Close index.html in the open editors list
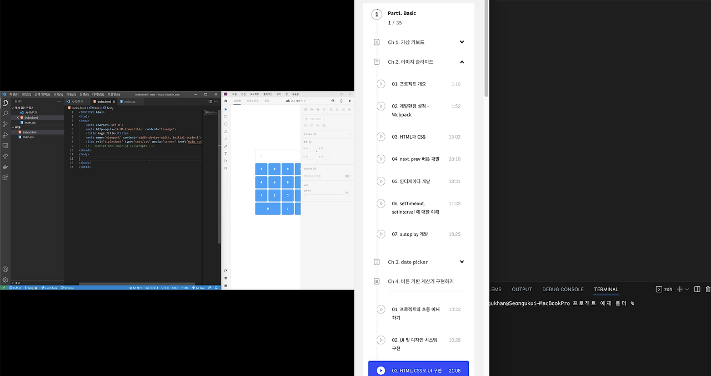711x376 pixels. pyautogui.click(x=18, y=118)
